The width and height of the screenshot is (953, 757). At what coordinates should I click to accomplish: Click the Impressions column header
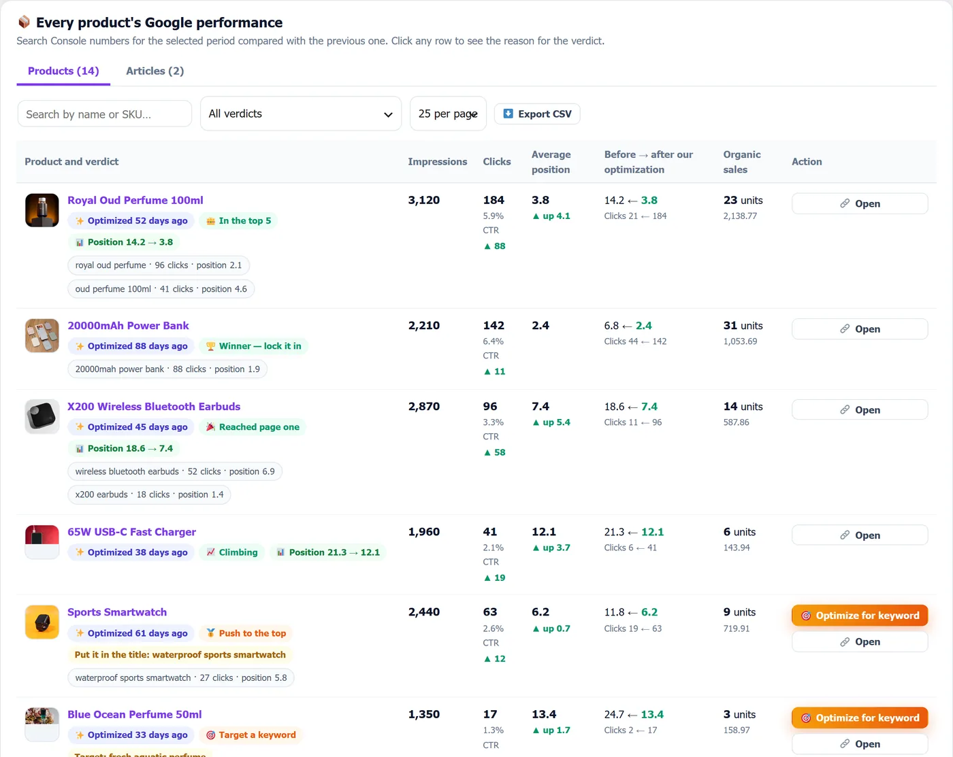pyautogui.click(x=438, y=162)
